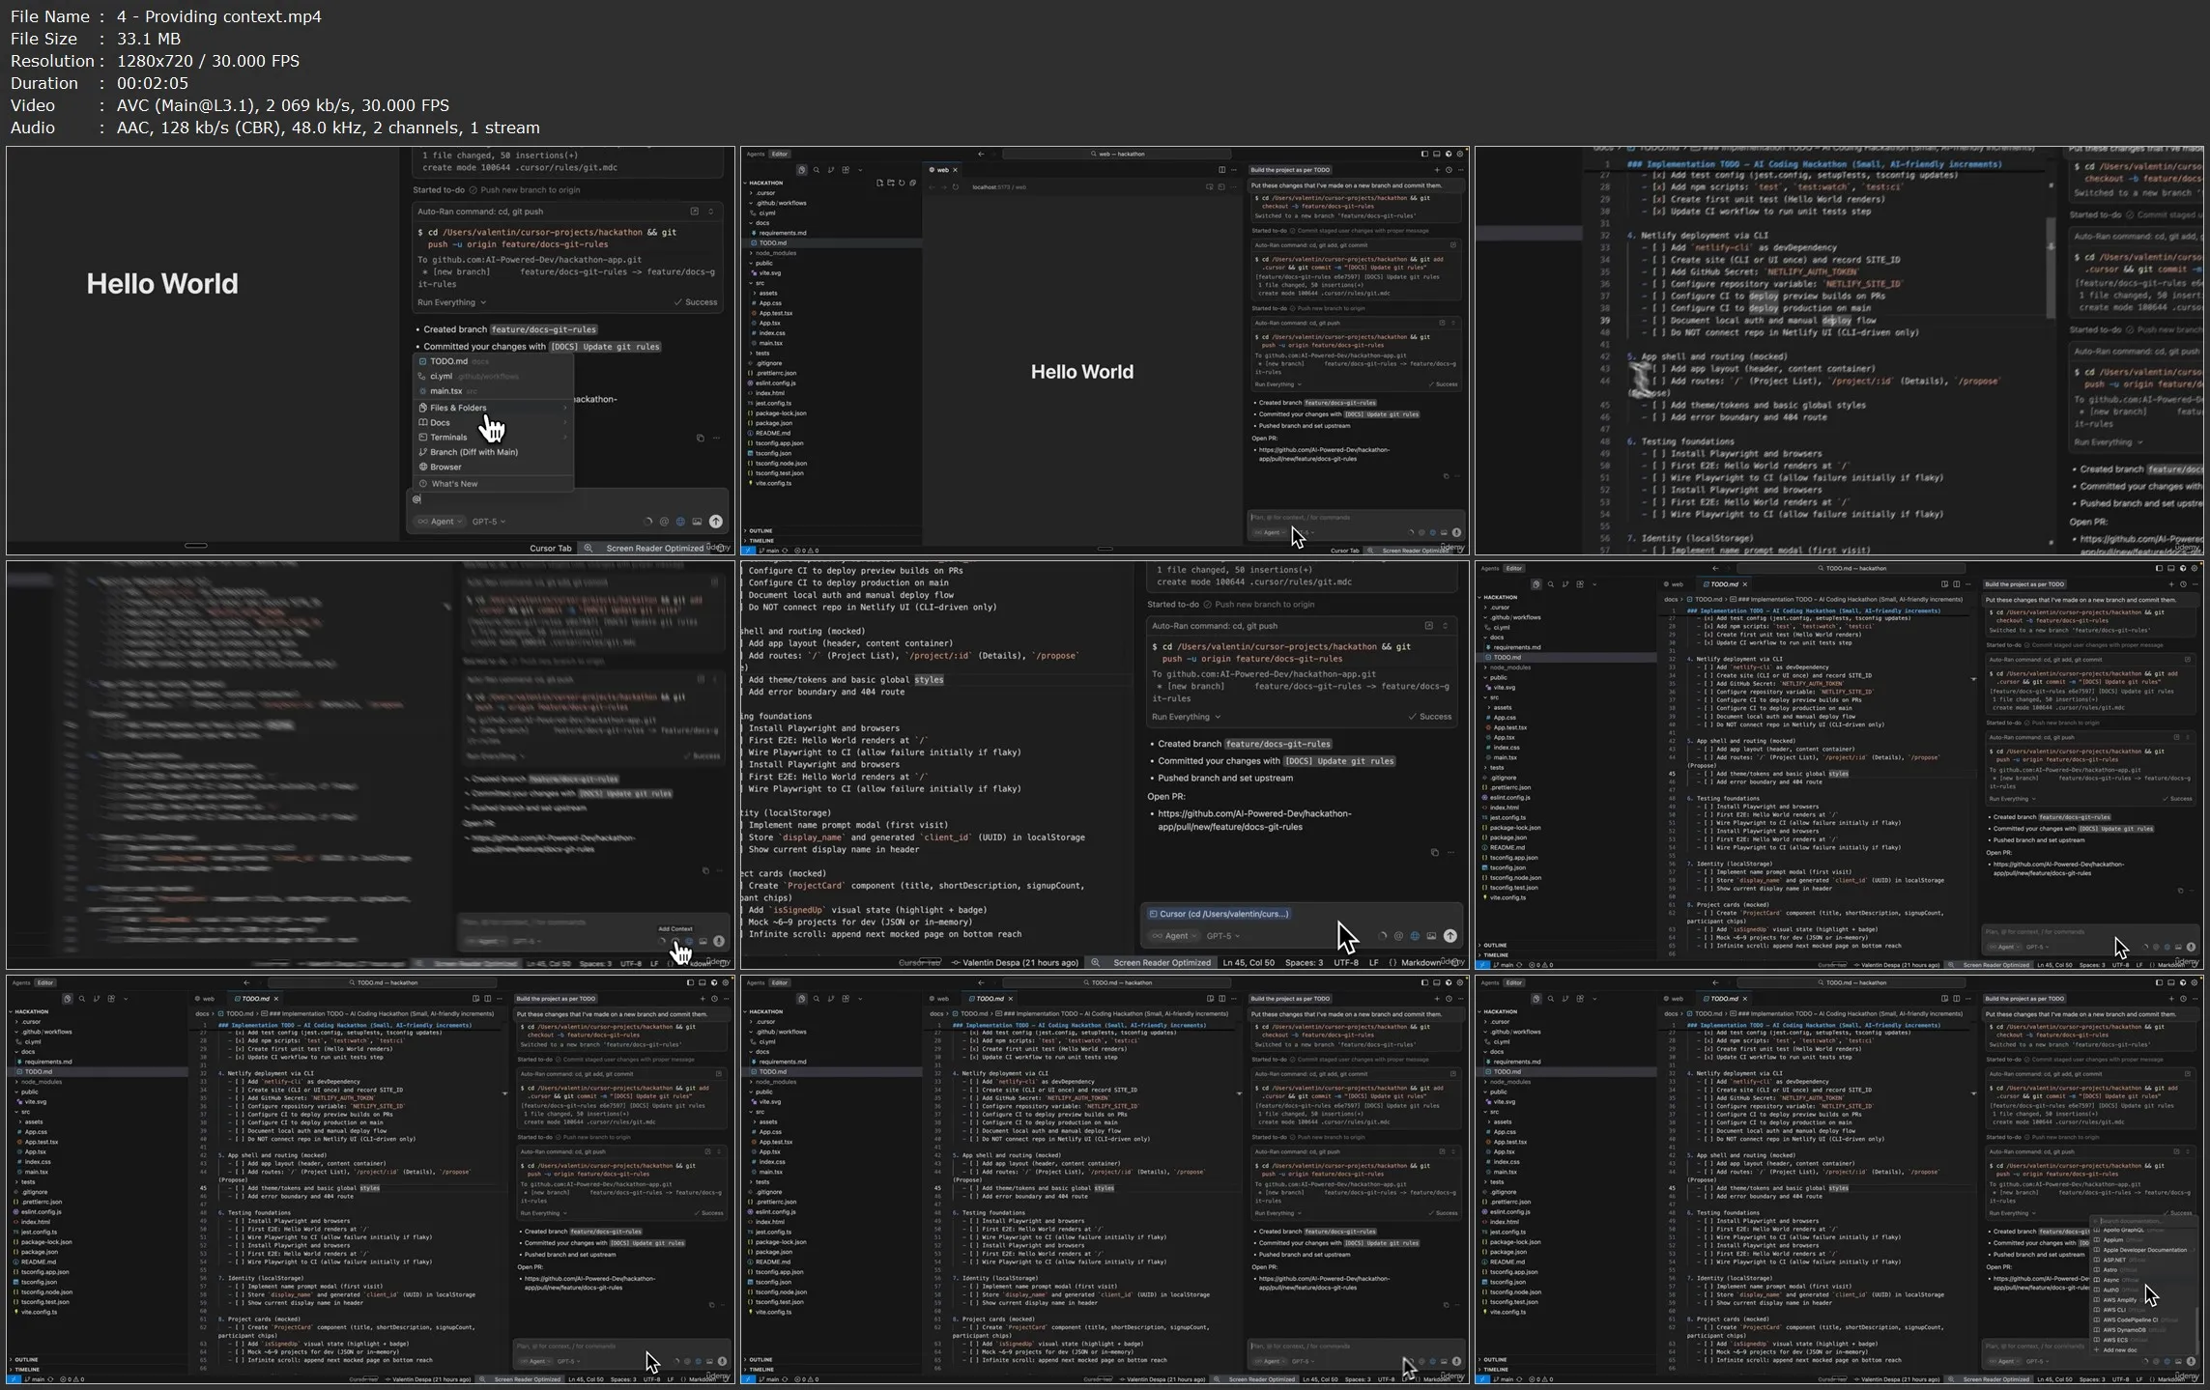
Task: Switch to the Agents tab
Action: tap(756, 155)
